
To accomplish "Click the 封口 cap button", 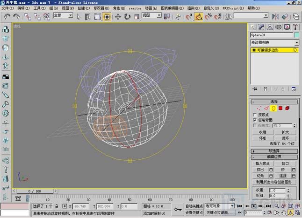I will 285,163.
